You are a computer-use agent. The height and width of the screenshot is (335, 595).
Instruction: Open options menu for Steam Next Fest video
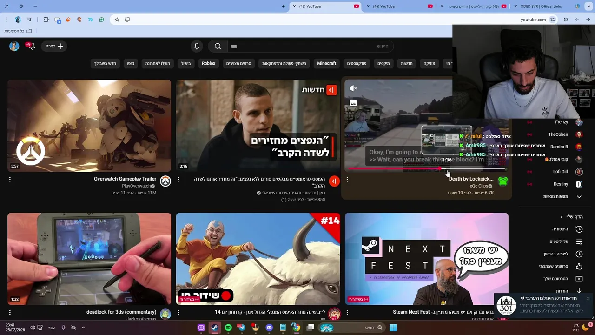click(347, 312)
